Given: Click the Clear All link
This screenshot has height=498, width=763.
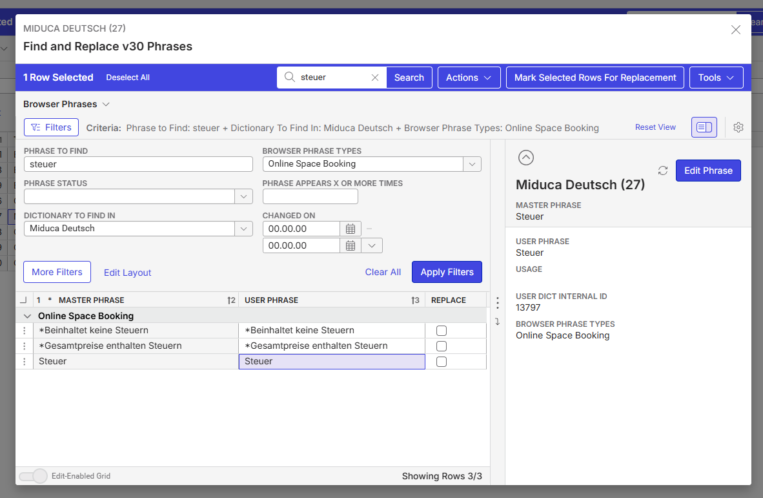Looking at the screenshot, I should 383,272.
